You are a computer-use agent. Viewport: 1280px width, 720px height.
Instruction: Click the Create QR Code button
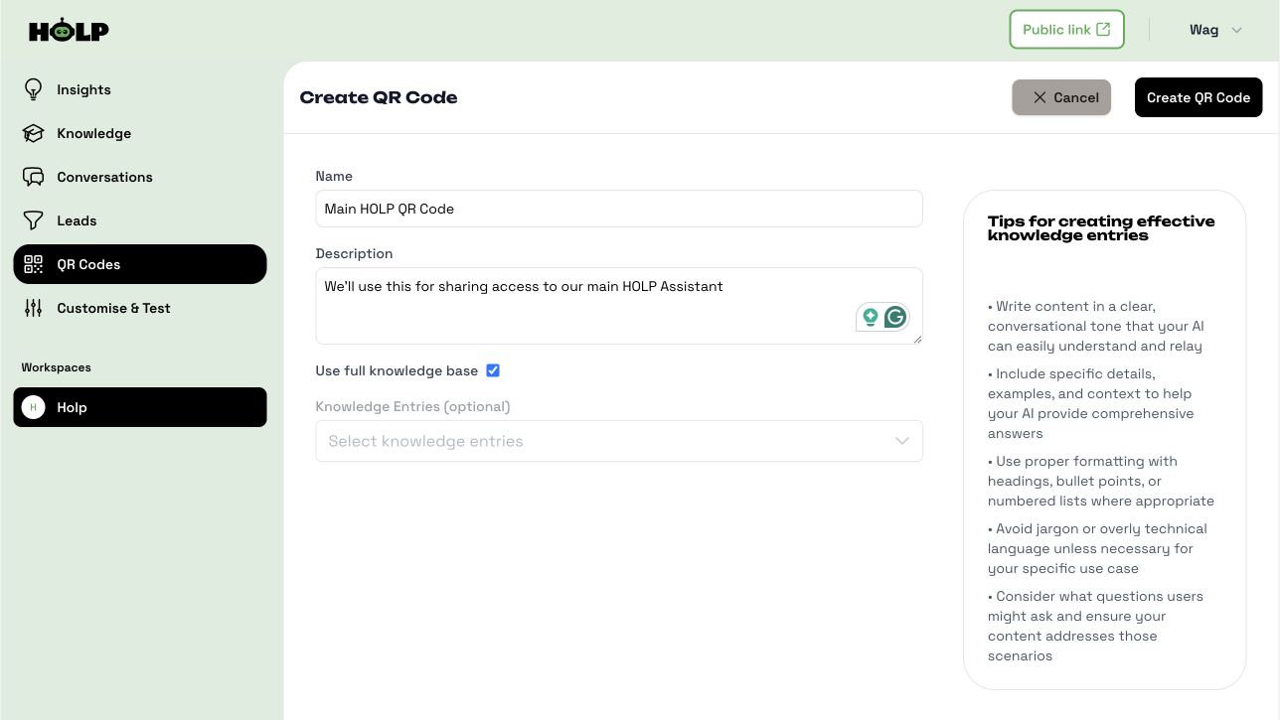point(1199,97)
